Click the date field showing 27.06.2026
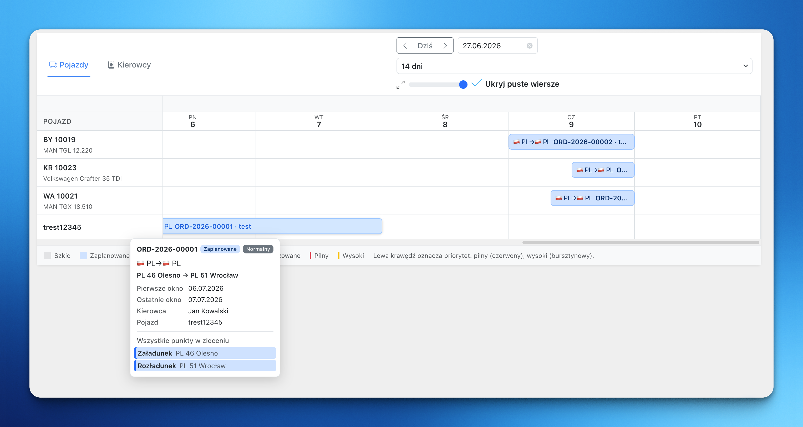The width and height of the screenshot is (803, 427). pyautogui.click(x=497, y=46)
